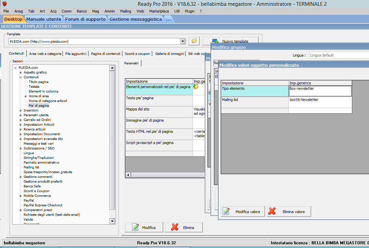Select the Titolo pagina tree item
This screenshot has width=369, height=248.
[x=39, y=82]
